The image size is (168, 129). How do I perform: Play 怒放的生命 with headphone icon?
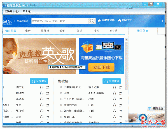(x=115, y=105)
